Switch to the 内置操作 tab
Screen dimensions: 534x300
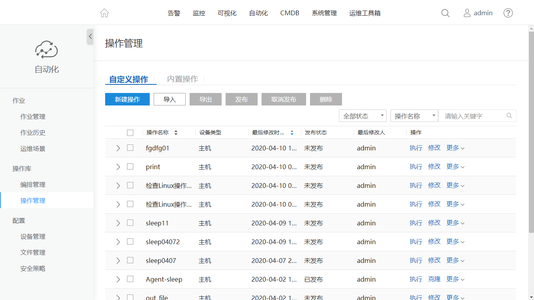click(x=183, y=79)
